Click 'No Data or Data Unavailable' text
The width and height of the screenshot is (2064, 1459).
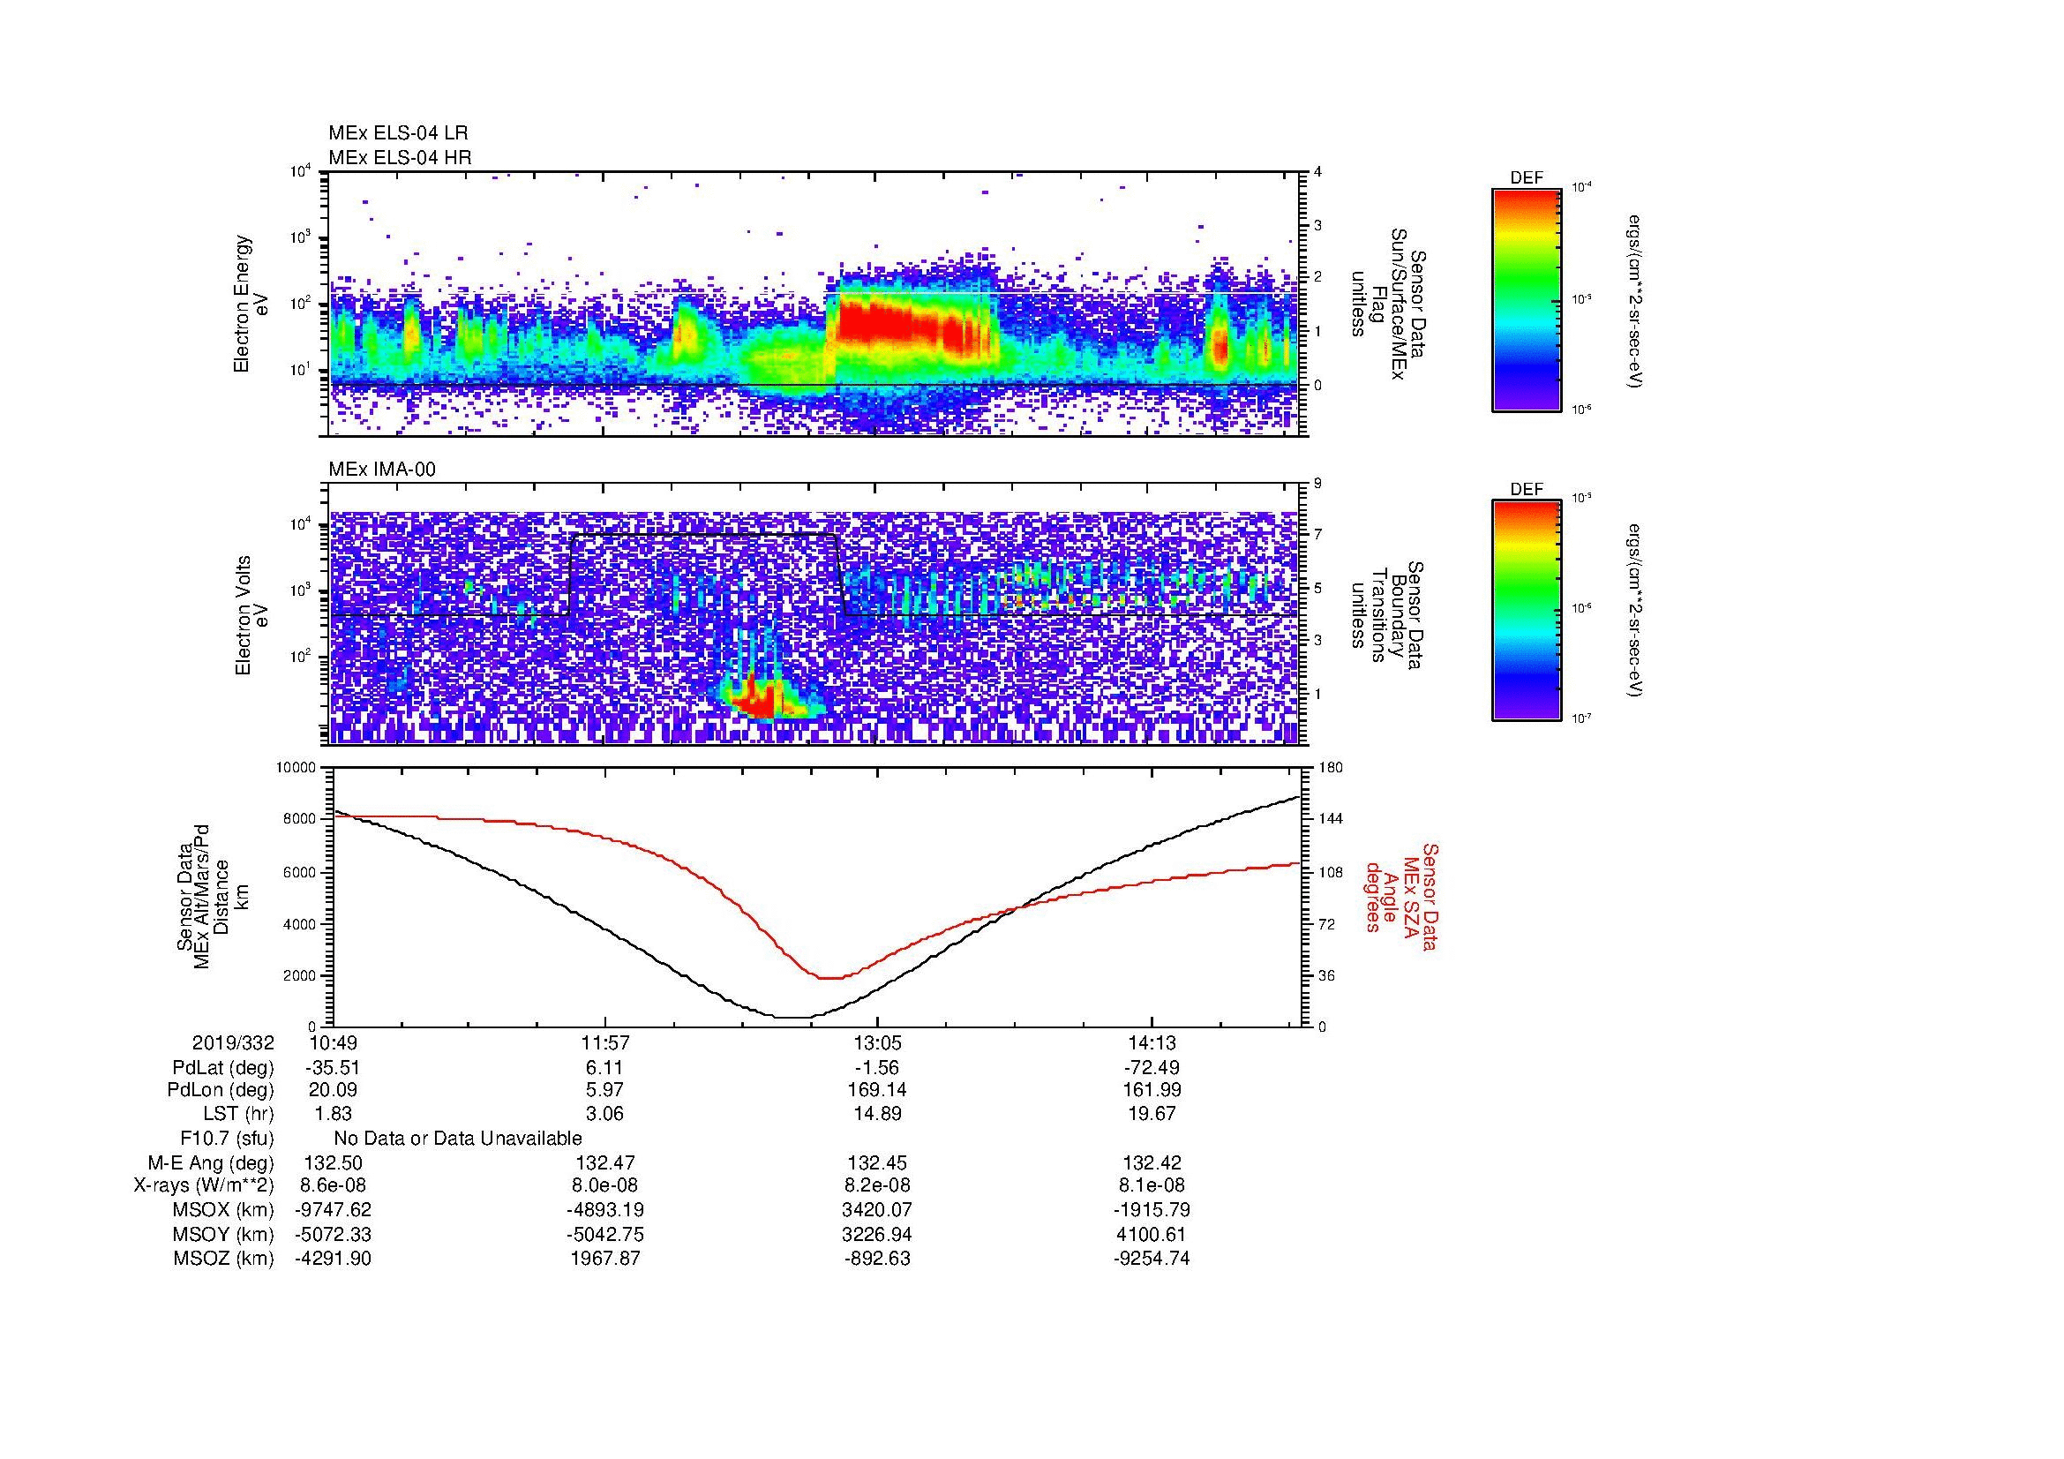(x=458, y=1138)
